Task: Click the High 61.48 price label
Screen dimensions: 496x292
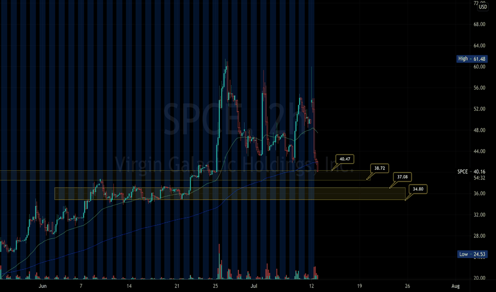Action: pos(472,59)
